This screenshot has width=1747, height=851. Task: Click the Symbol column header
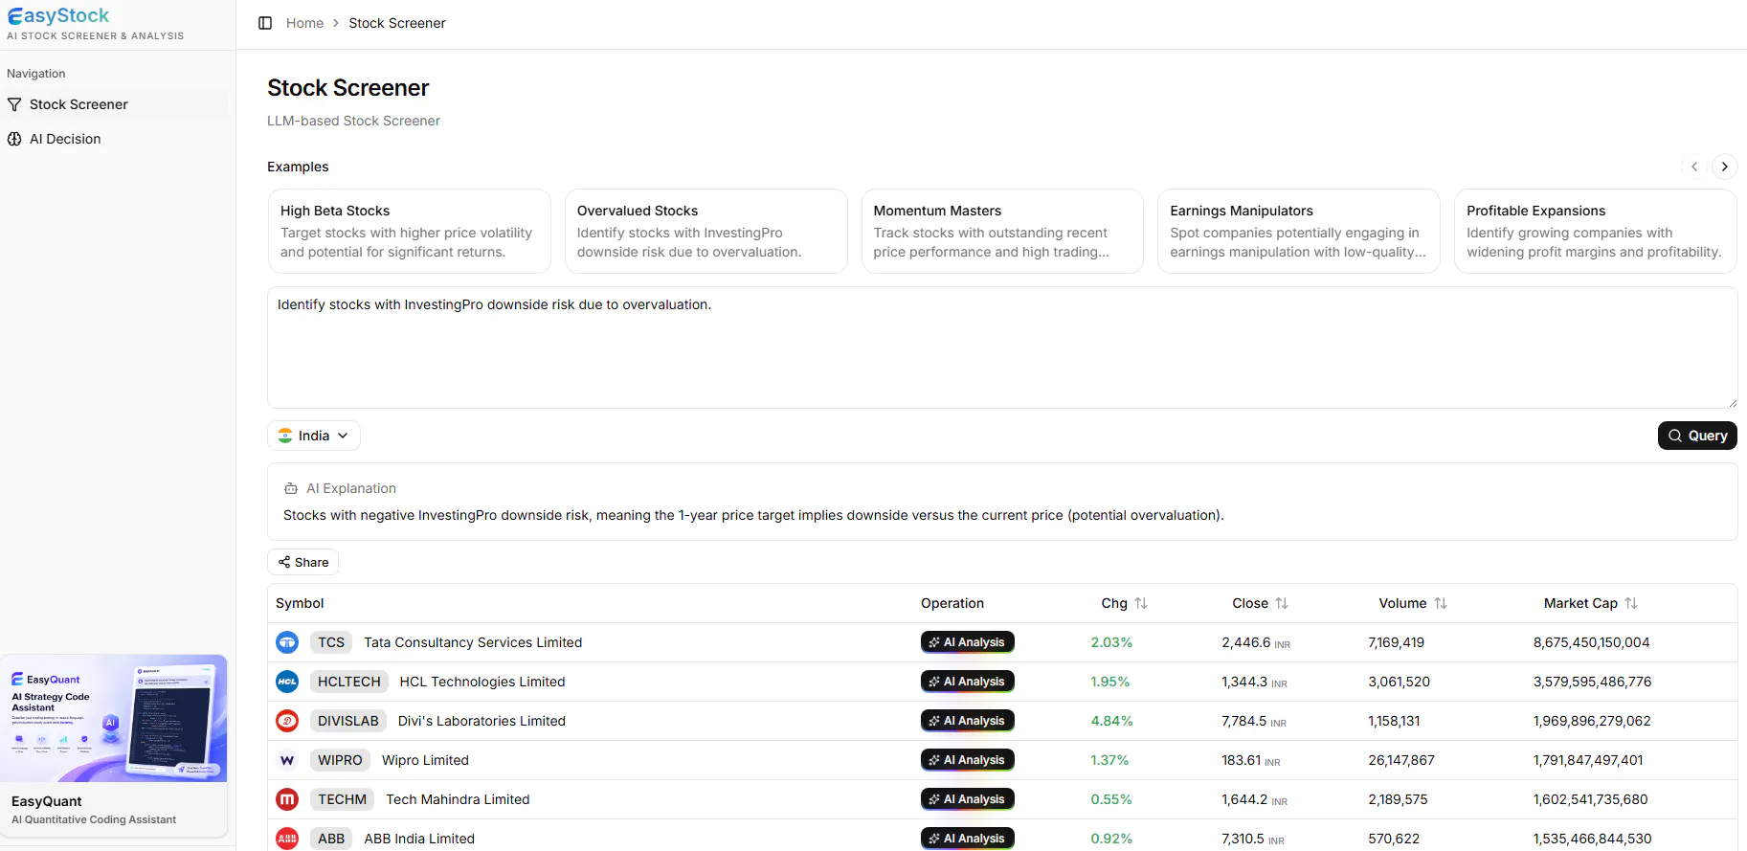click(x=300, y=603)
